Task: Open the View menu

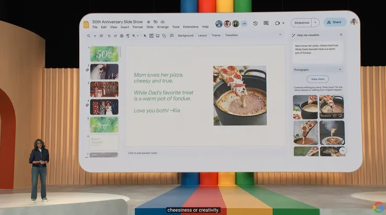Action: [114, 27]
